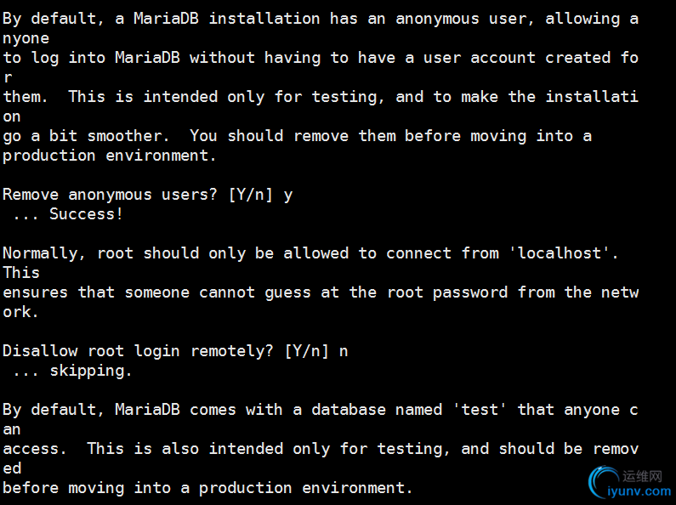676x505 pixels.
Task: Click the 'Success!' output text
Action: click(86, 214)
